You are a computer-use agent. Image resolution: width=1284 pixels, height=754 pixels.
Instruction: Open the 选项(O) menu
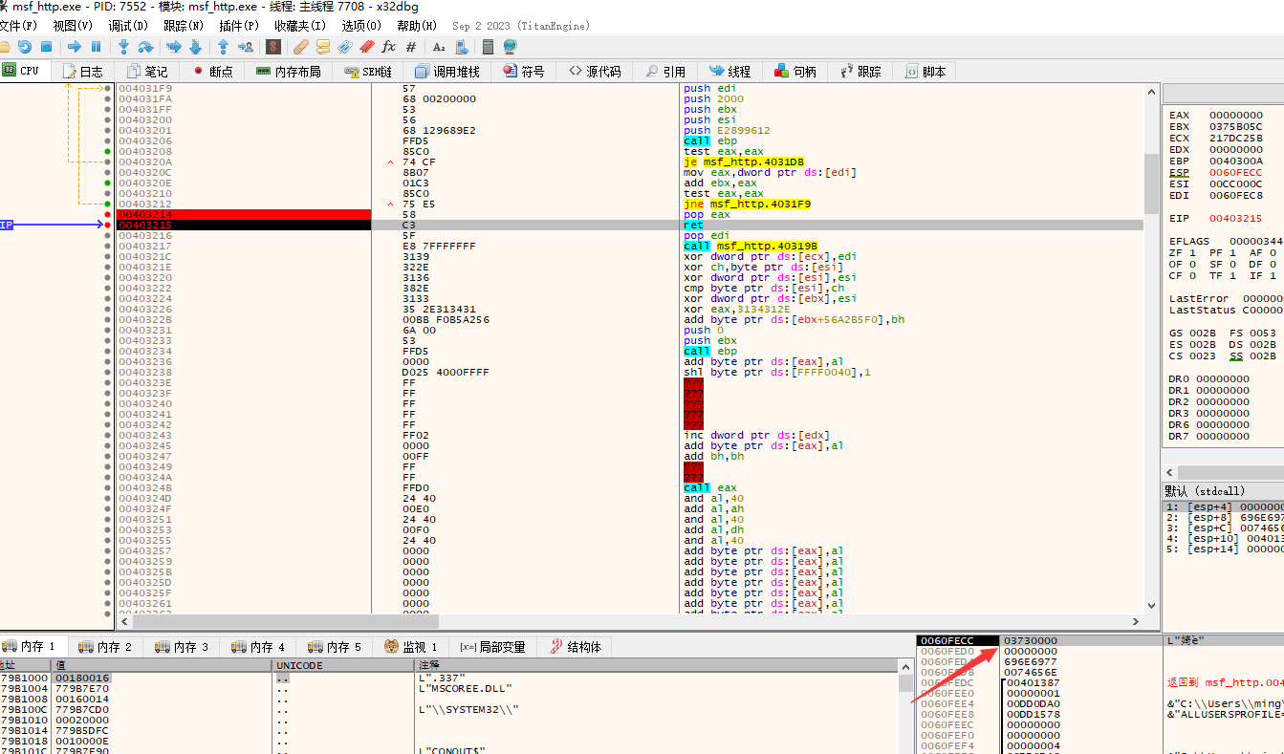[360, 26]
